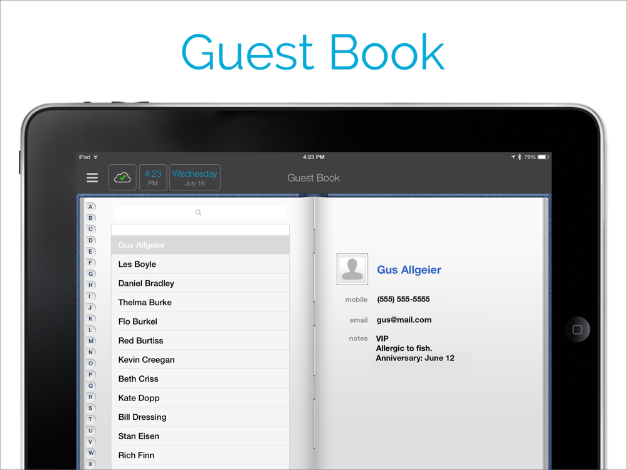Image resolution: width=627 pixels, height=470 pixels.
Task: Jump to index tab Q
Action: 91,385
